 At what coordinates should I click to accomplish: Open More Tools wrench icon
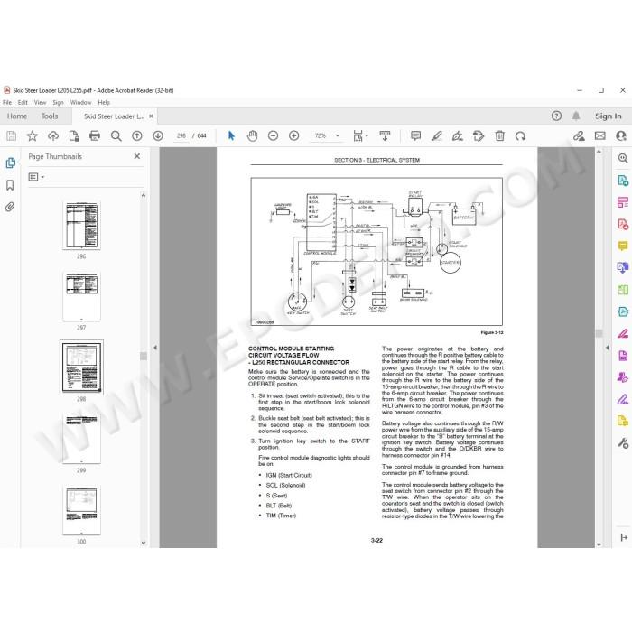pyautogui.click(x=623, y=443)
